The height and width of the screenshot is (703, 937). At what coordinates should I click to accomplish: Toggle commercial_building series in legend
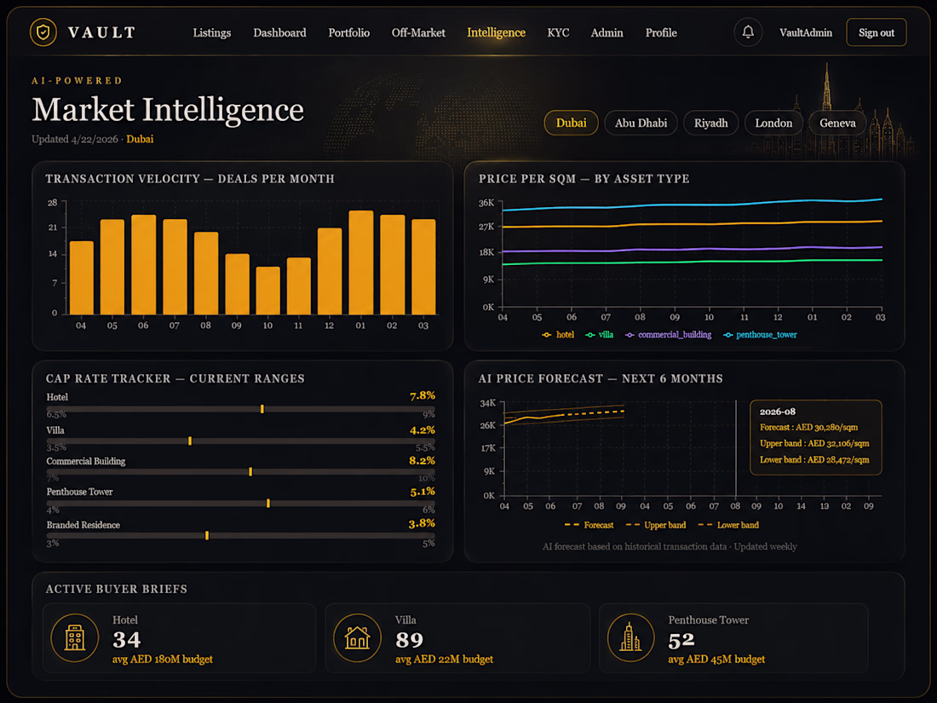[668, 335]
